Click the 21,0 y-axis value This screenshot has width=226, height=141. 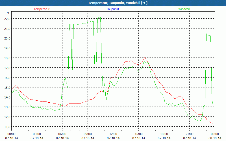pos(7,29)
